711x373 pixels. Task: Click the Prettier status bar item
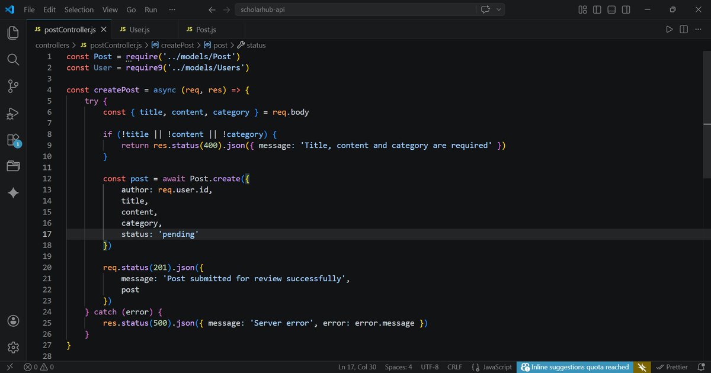(672, 367)
